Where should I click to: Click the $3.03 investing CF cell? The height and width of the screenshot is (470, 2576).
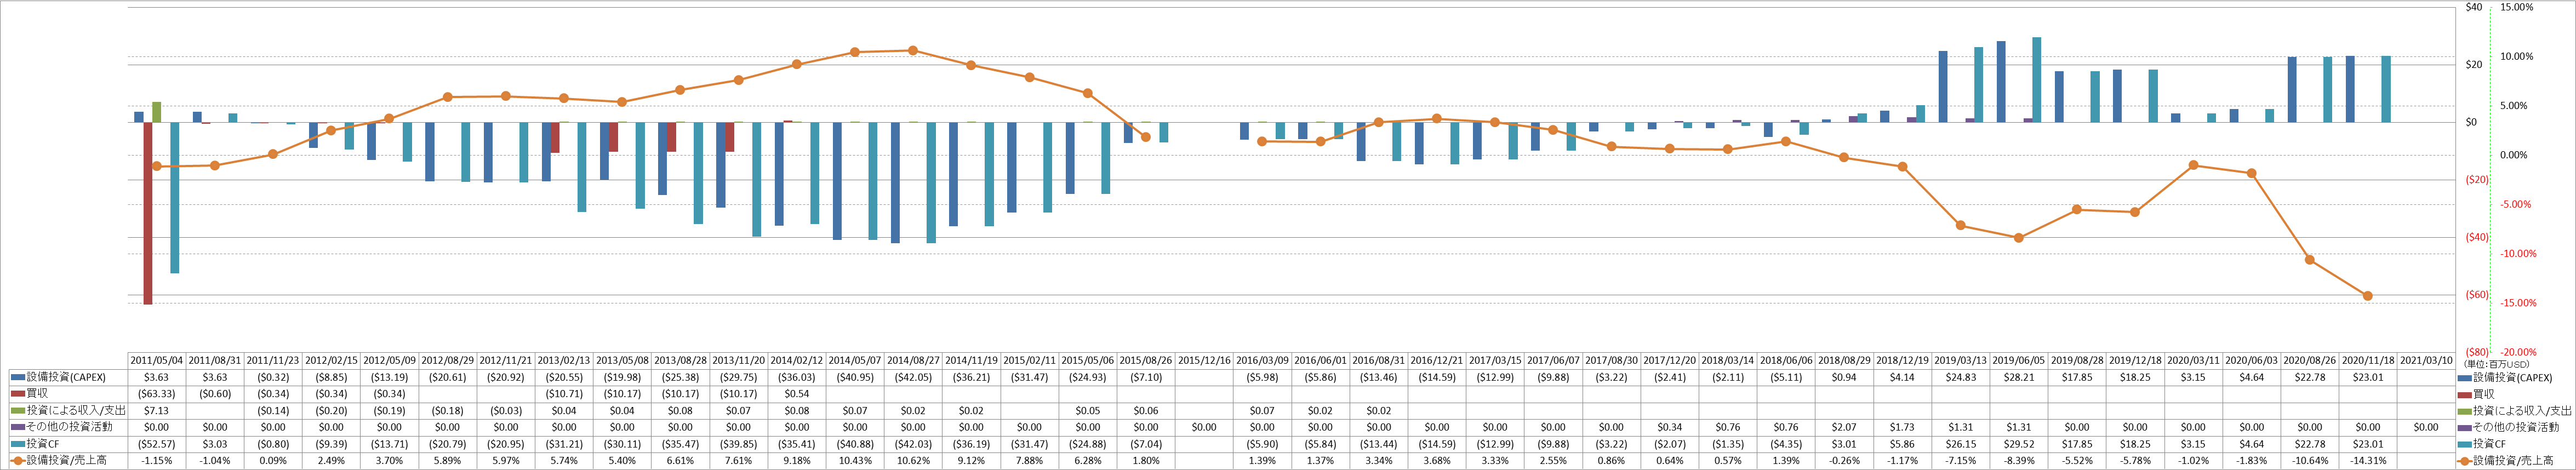click(215, 444)
